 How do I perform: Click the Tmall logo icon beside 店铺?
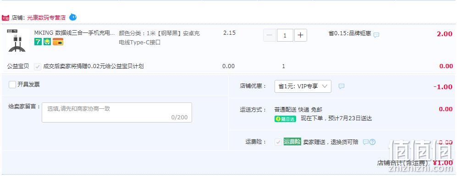pos(6,18)
